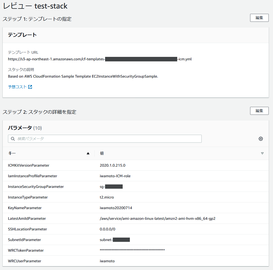
Task: Focus the 検索パラメータ search field
Action: pos(106,139)
